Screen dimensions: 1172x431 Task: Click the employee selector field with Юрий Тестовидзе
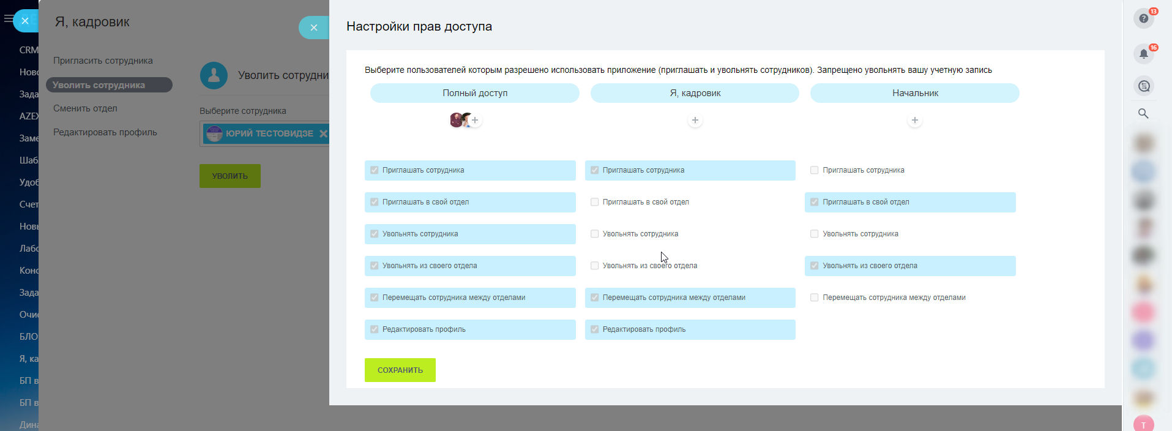click(x=264, y=133)
